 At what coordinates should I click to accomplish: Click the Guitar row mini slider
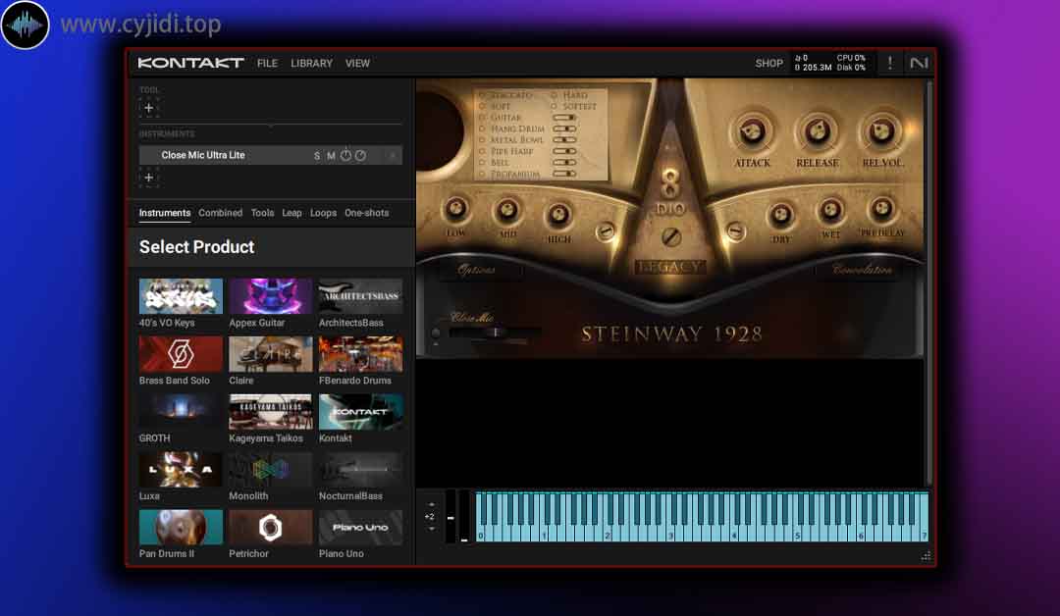pyautogui.click(x=564, y=118)
